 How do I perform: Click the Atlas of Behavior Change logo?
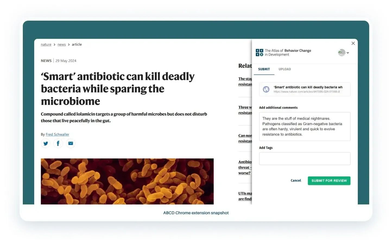point(260,52)
